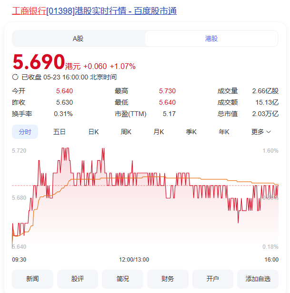
Task: Open the 股评 button
Action: click(78, 279)
